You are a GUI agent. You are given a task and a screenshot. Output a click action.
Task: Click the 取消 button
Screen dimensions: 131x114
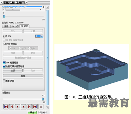(43, 112)
